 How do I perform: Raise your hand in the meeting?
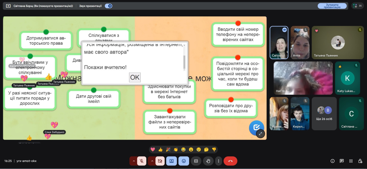pyautogui.click(x=208, y=161)
